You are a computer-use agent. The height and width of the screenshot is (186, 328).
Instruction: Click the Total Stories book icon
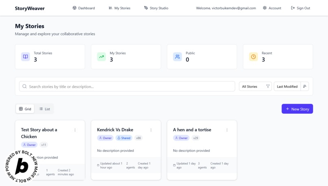click(x=26, y=56)
